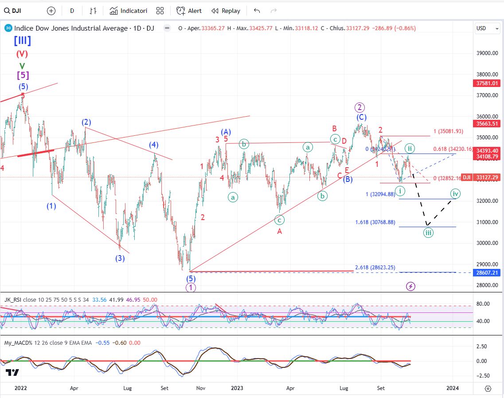Click the 28607.21 blue price label

click(x=487, y=272)
